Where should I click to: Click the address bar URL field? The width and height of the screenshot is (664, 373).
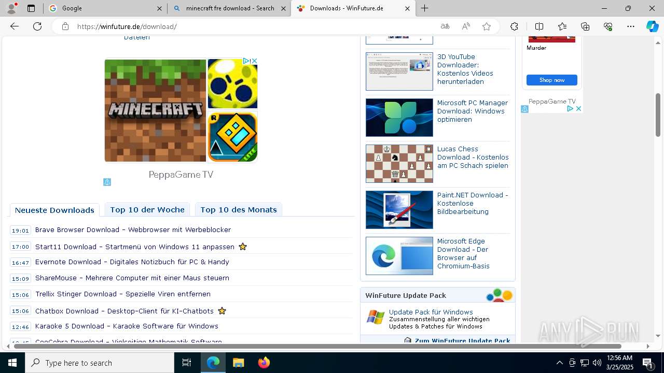pos(254,26)
